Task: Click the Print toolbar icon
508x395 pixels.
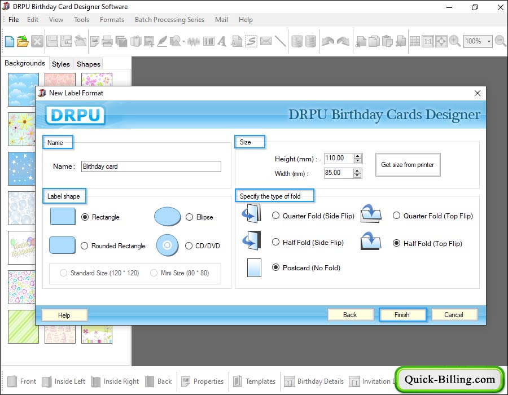Action: (107, 41)
